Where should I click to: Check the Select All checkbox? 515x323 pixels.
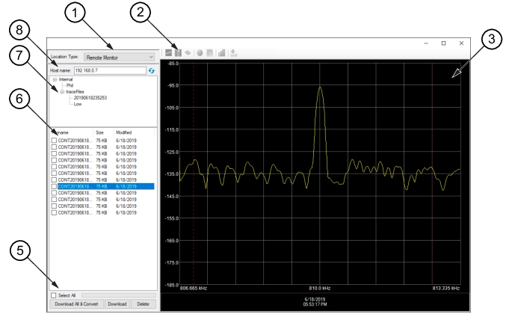(x=54, y=295)
